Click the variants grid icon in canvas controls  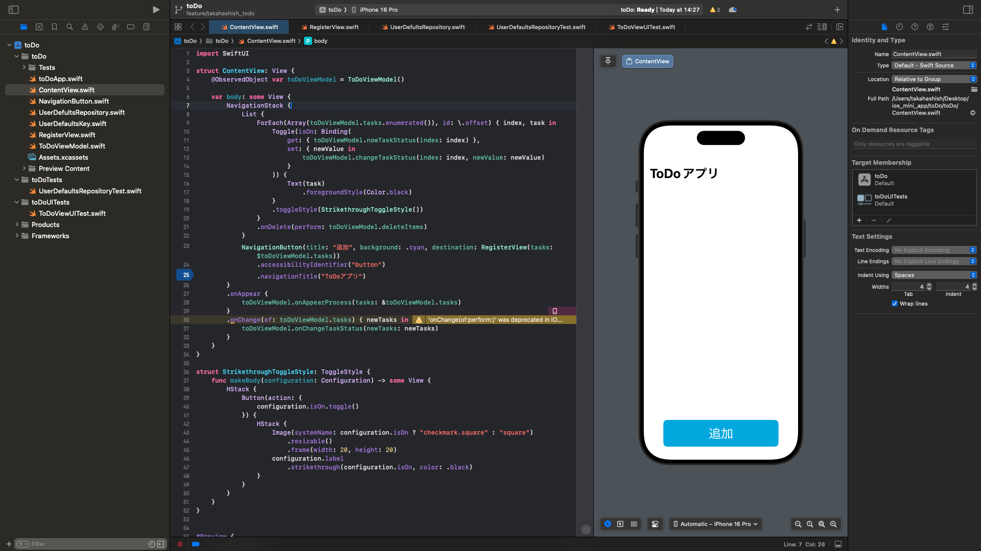click(634, 524)
